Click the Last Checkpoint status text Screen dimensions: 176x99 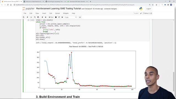coord(92,9)
